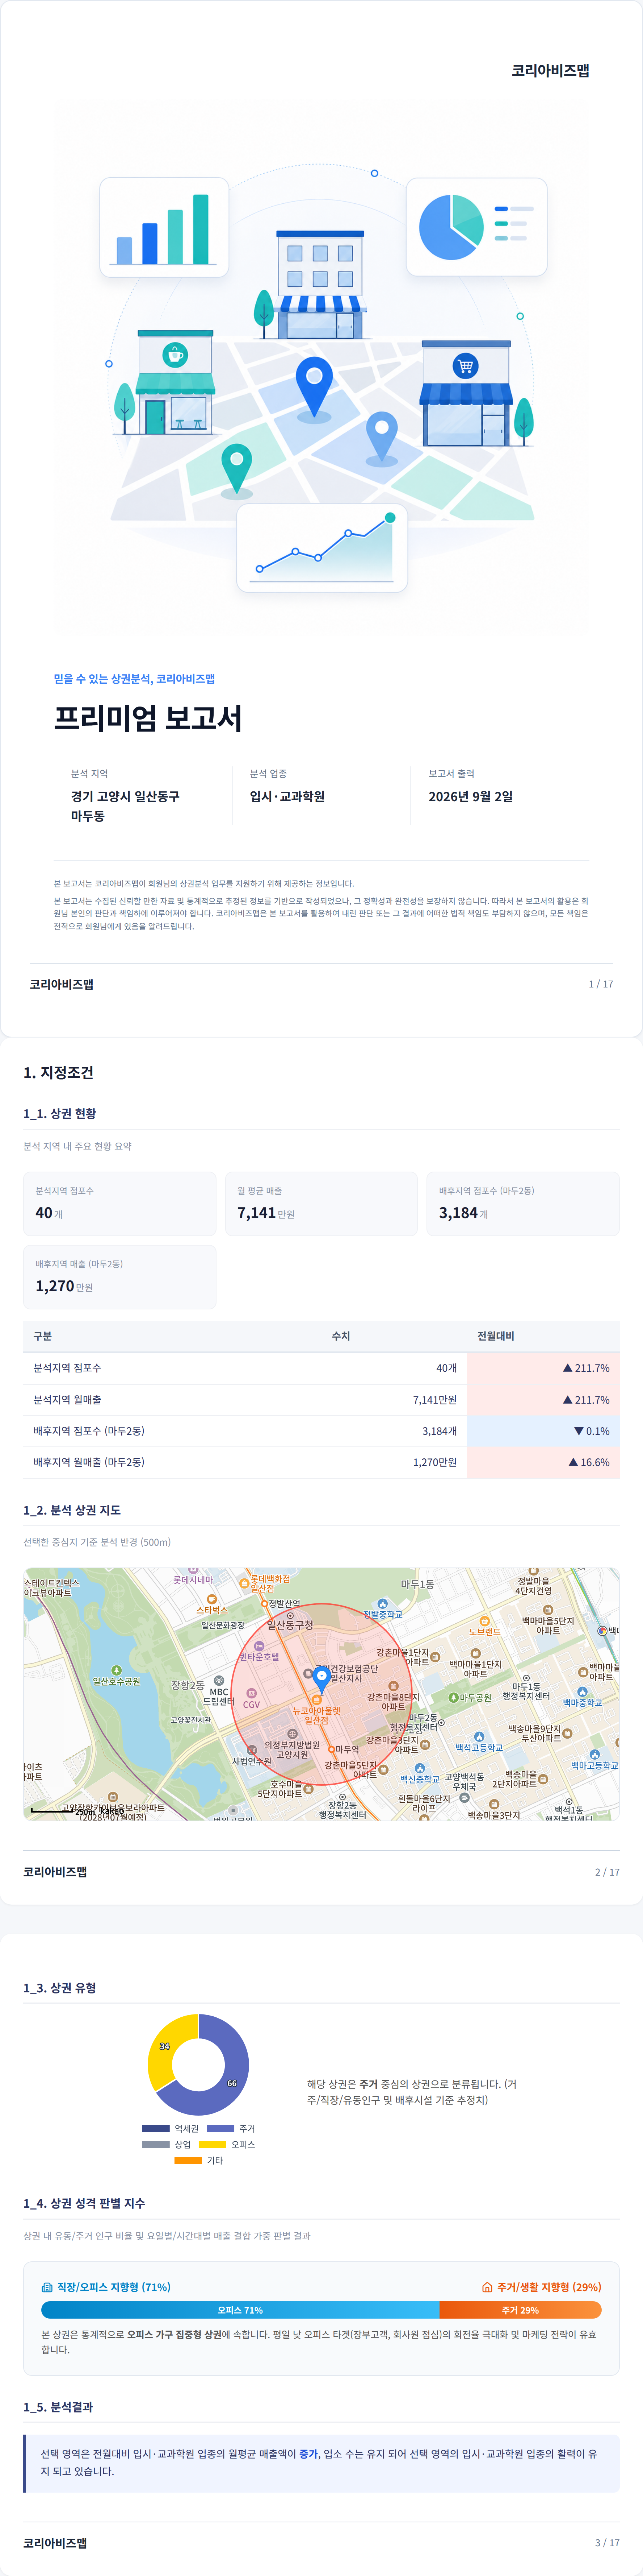Click the 211.7% cell in the 분석지역 점포수 row
The height and width of the screenshot is (2576, 643).
(543, 1368)
